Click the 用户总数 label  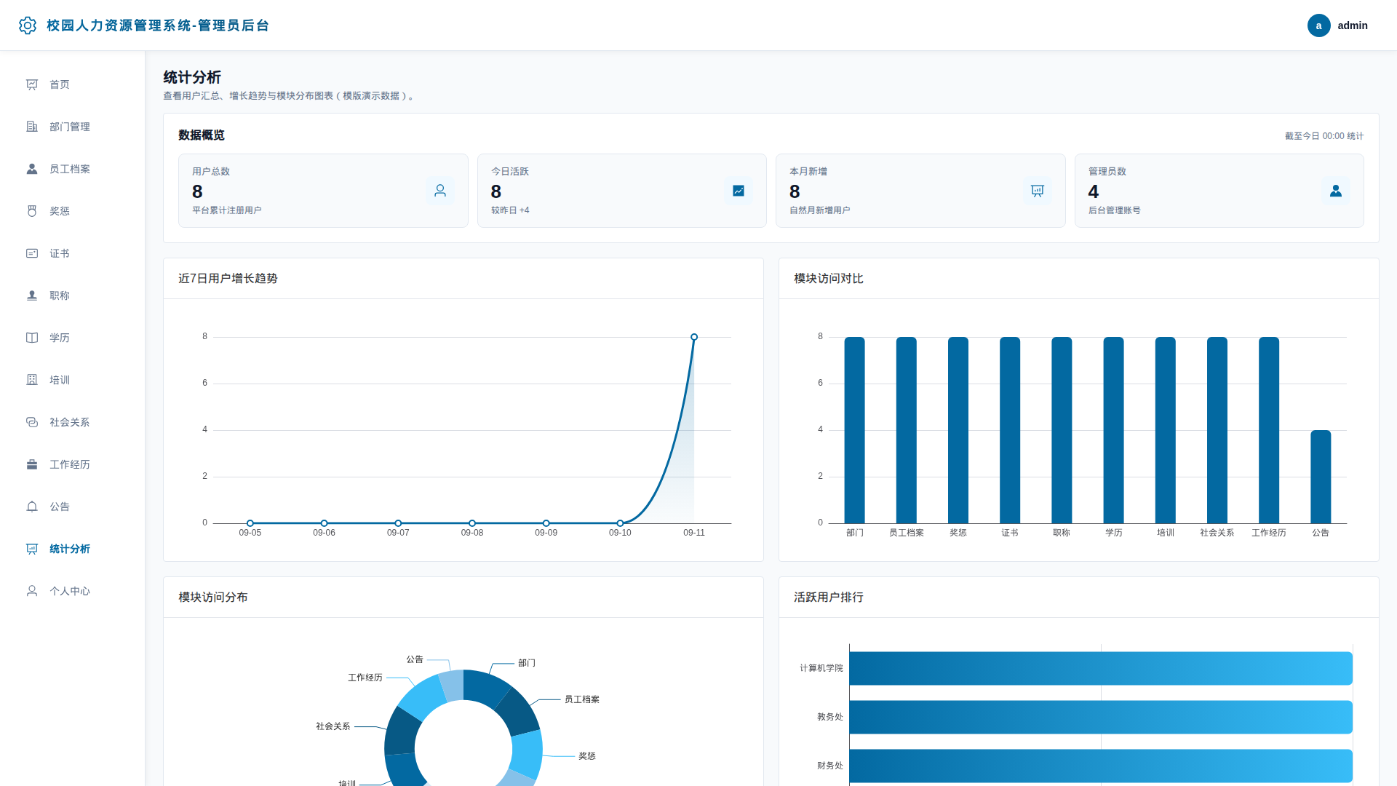pos(211,172)
